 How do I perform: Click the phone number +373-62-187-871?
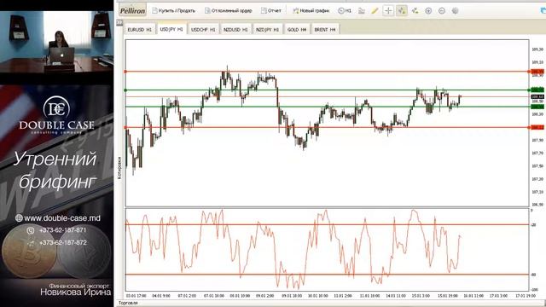pyautogui.click(x=62, y=230)
